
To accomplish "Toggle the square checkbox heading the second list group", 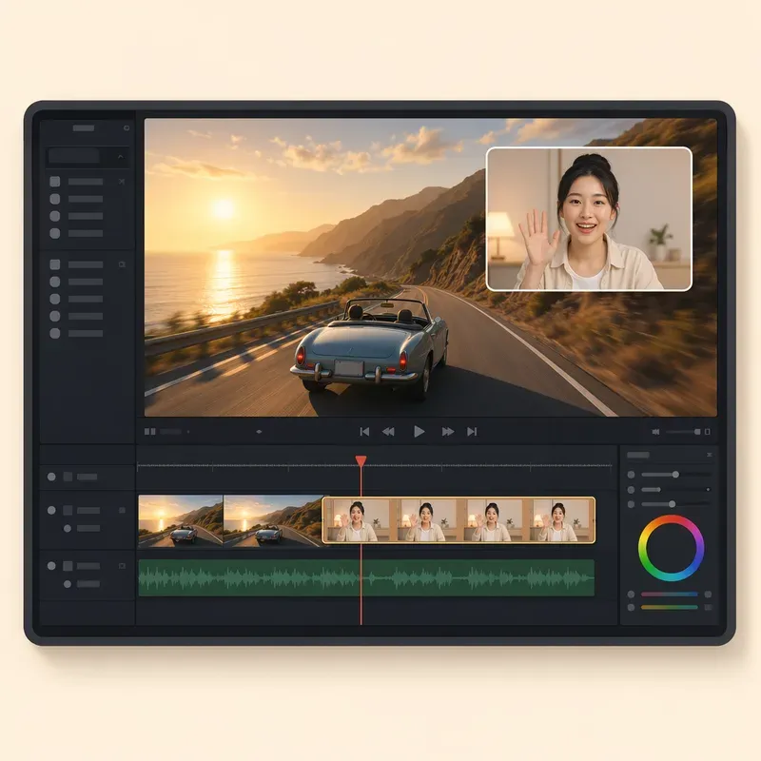I will (x=55, y=264).
